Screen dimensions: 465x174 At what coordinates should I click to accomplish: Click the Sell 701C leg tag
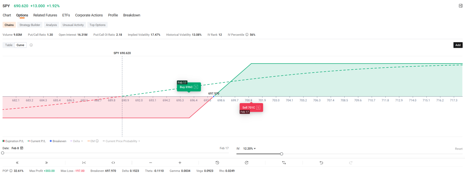(x=251, y=107)
